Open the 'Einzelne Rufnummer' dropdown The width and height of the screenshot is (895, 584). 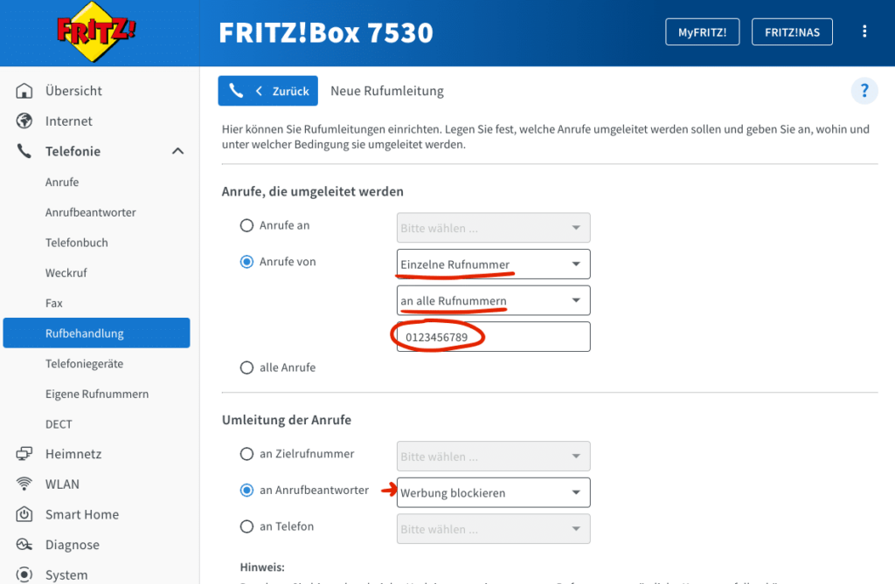(x=493, y=265)
